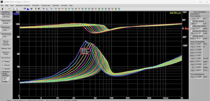Open the Generator menu
This screenshot has height=101, width=210.
click(x=36, y=6)
